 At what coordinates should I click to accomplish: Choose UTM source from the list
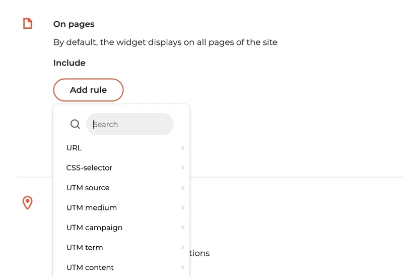pyautogui.click(x=121, y=188)
